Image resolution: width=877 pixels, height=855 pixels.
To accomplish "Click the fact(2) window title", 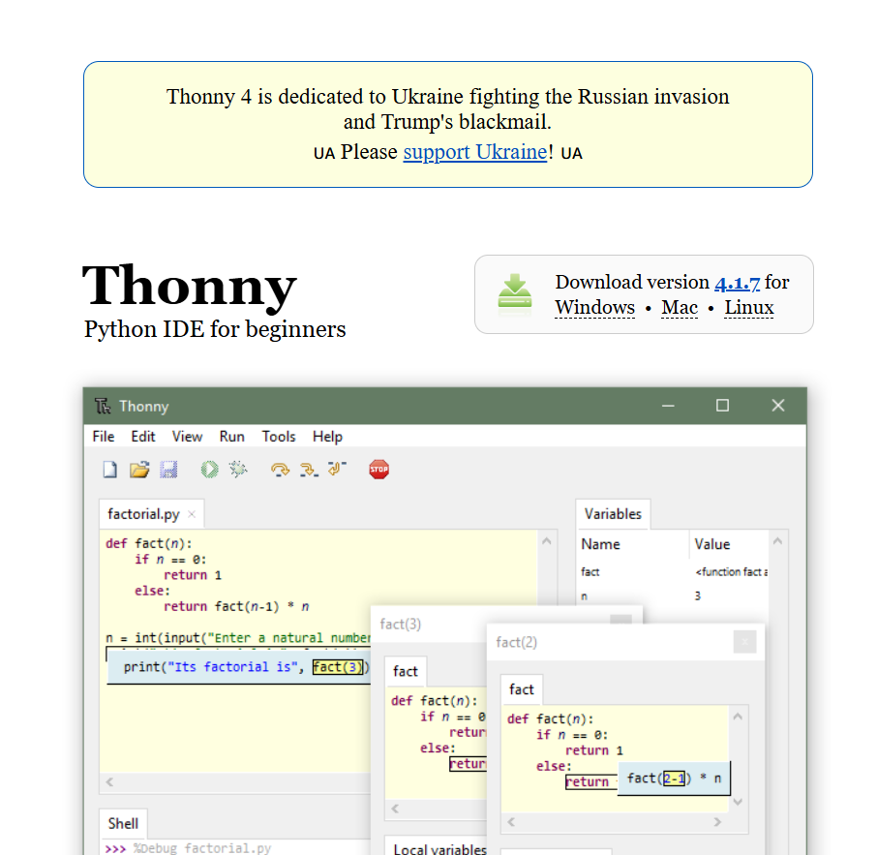I will click(x=516, y=642).
